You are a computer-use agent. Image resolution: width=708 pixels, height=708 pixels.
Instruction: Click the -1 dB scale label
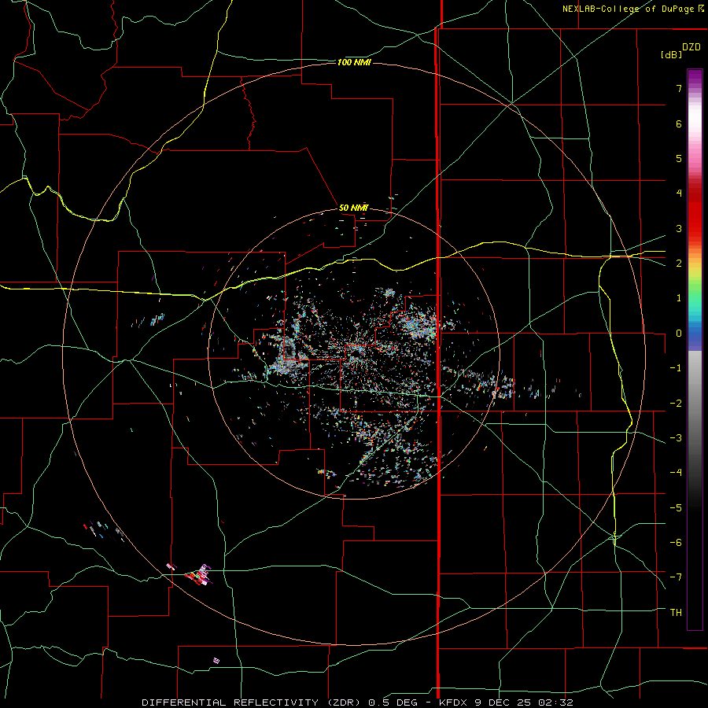(x=676, y=368)
